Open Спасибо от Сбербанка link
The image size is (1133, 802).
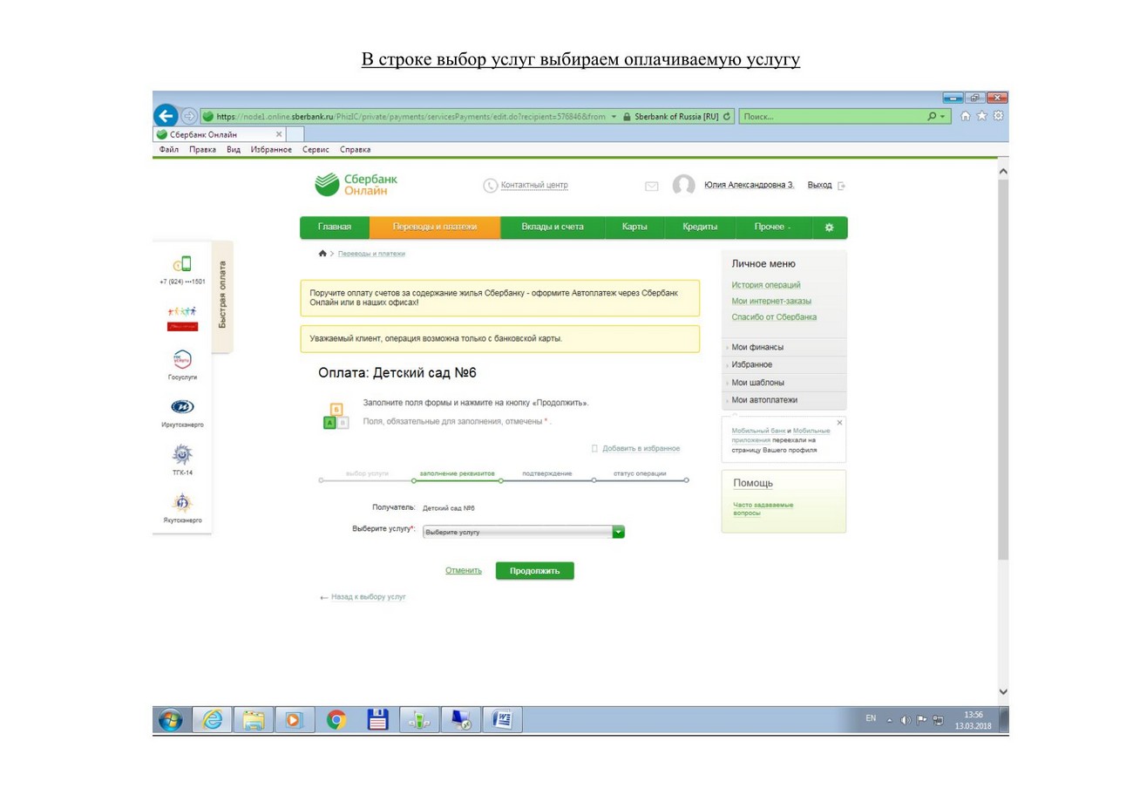pyautogui.click(x=774, y=317)
